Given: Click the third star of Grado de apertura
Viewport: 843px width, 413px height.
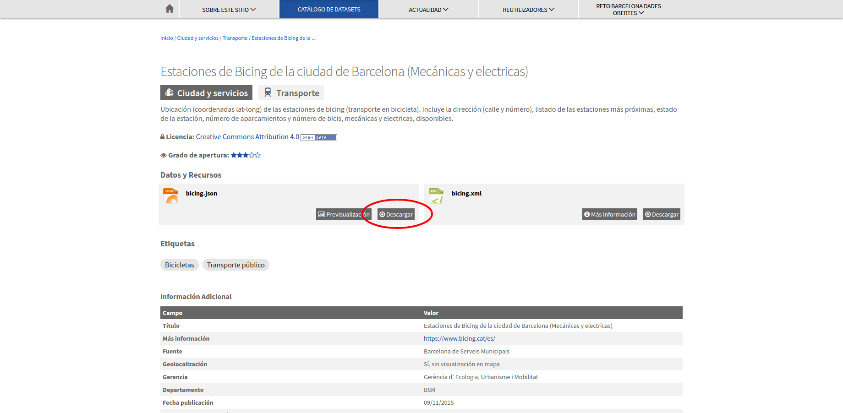Looking at the screenshot, I should point(246,155).
